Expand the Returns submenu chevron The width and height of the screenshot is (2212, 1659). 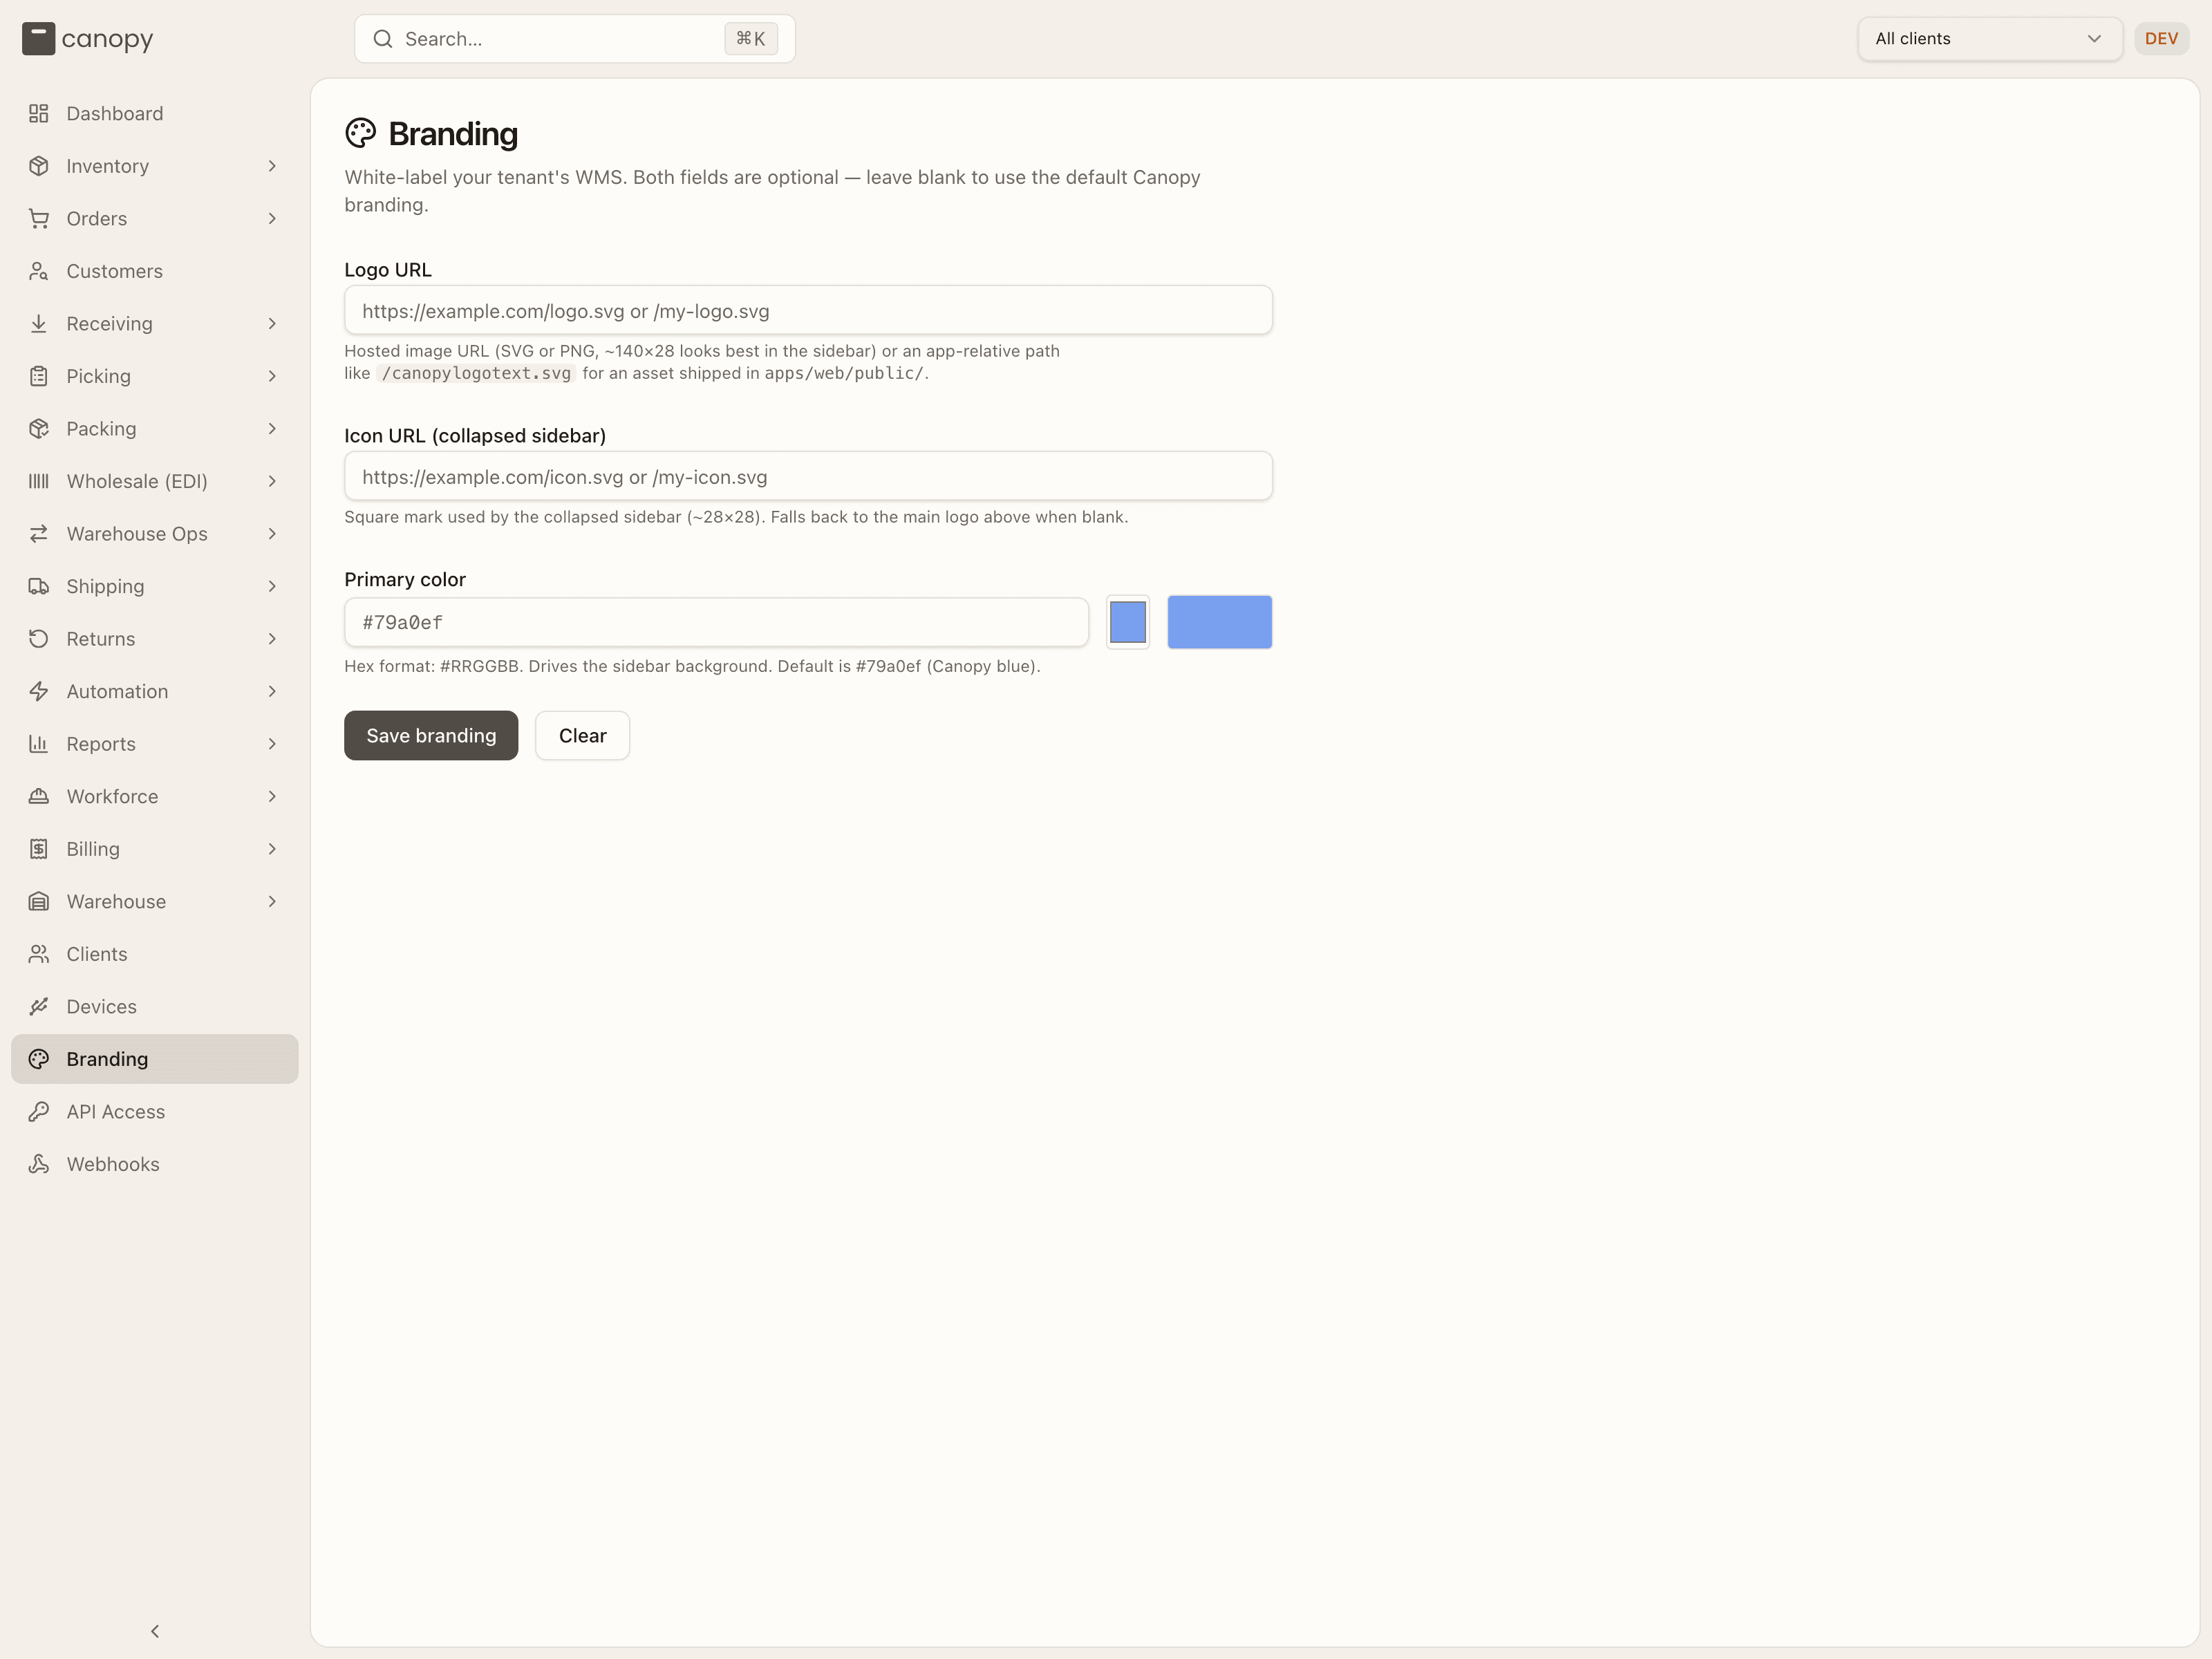272,639
